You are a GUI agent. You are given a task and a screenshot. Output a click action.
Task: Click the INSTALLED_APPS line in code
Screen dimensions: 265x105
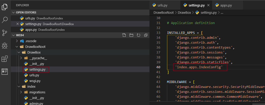pos(185,33)
